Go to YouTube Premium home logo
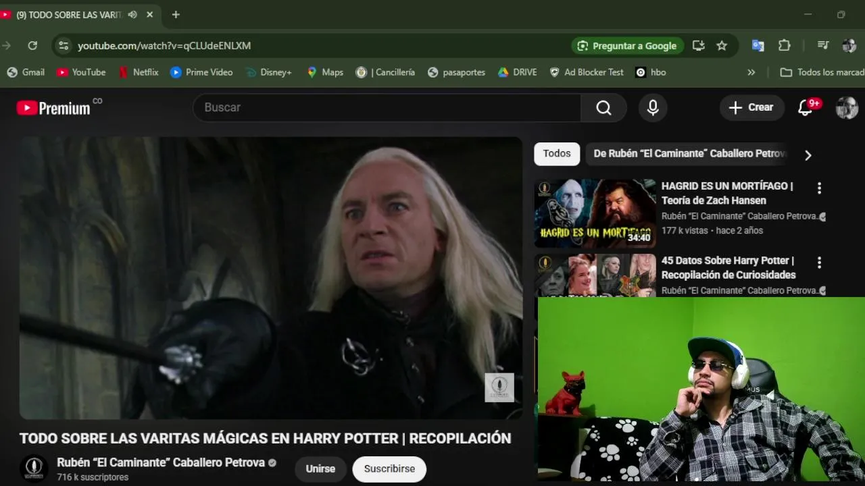 53,108
